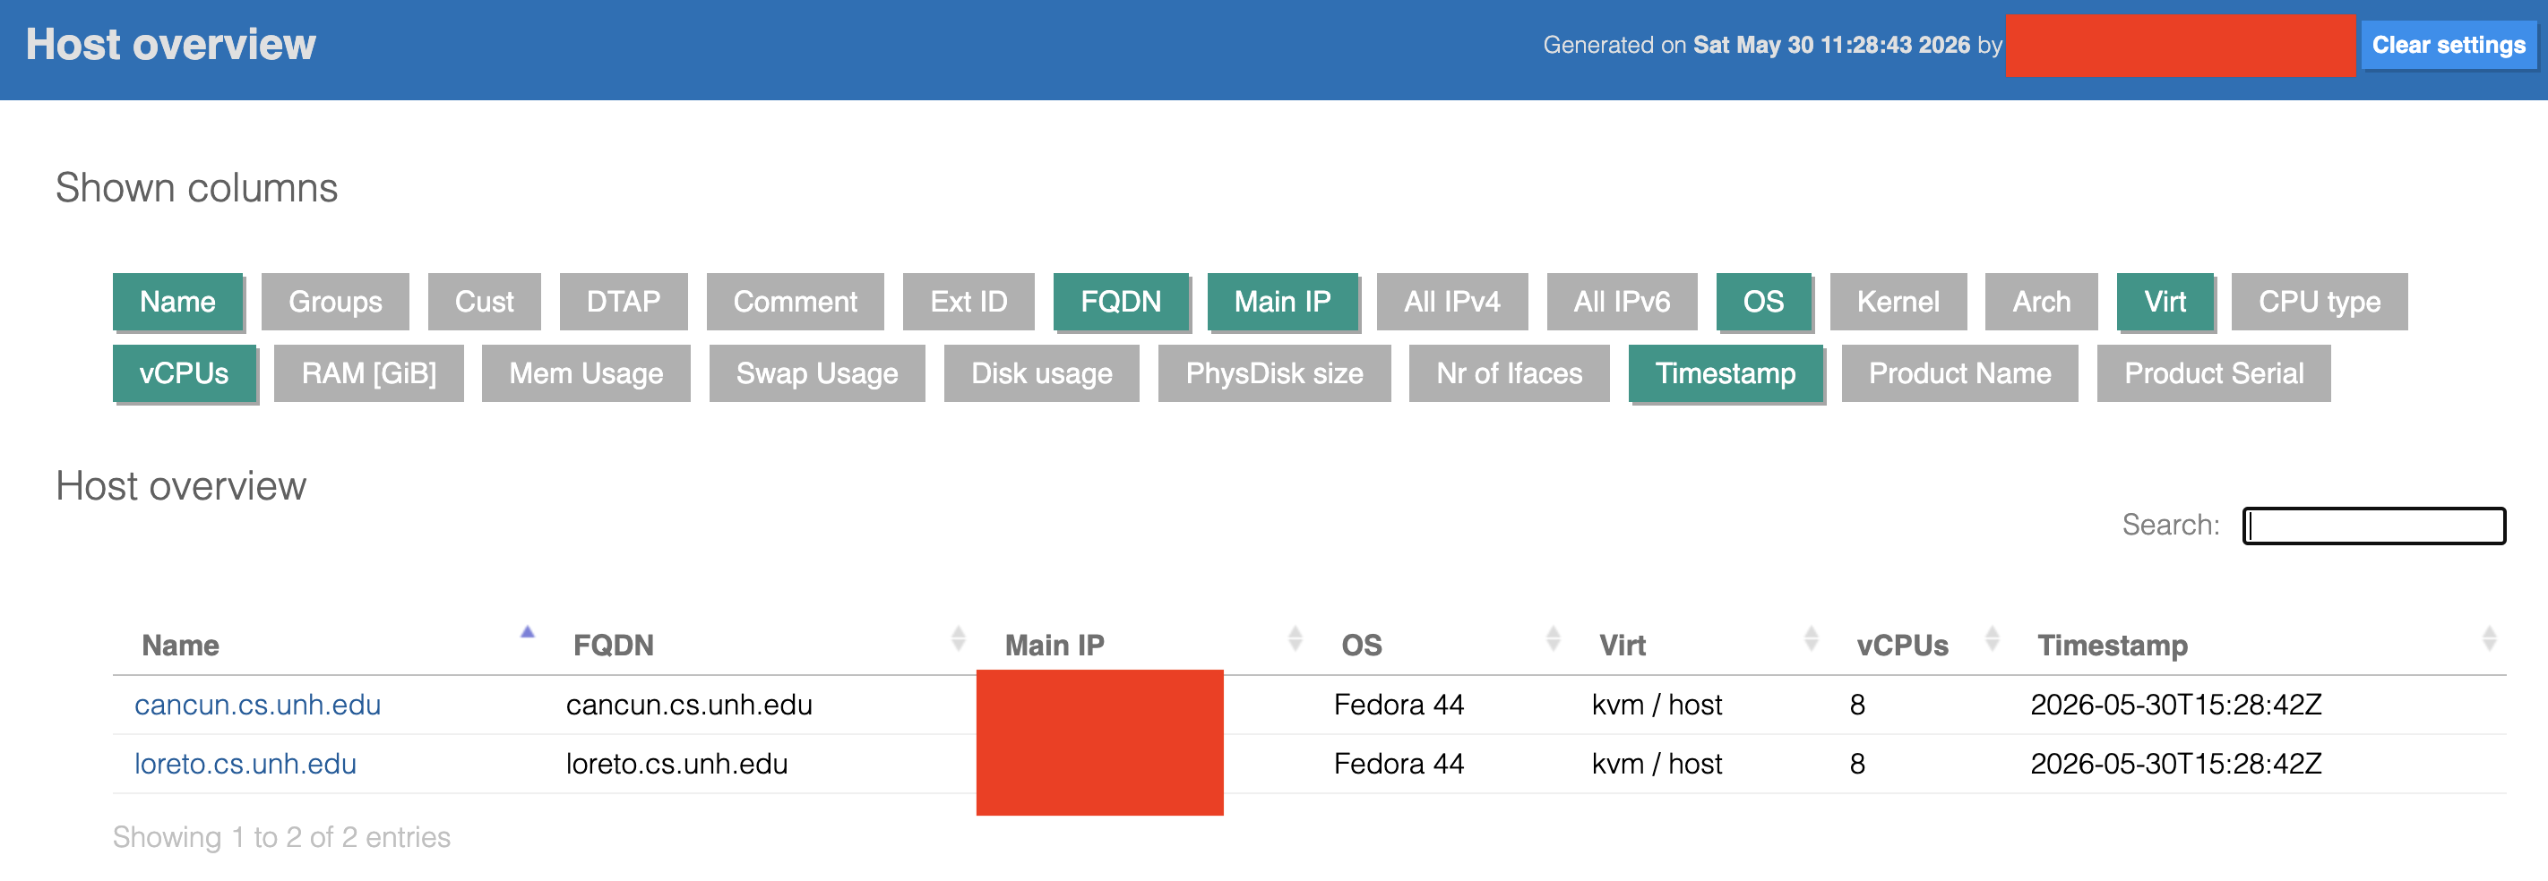Open the loreto.cs.unh.edu host link

pos(245,765)
